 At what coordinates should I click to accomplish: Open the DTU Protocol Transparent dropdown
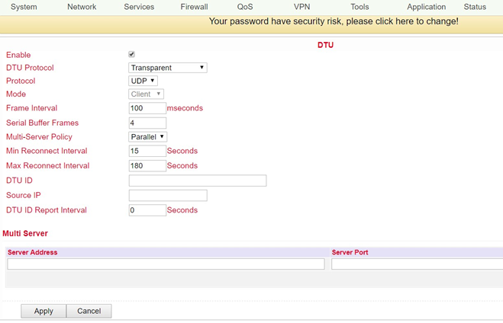pos(168,68)
